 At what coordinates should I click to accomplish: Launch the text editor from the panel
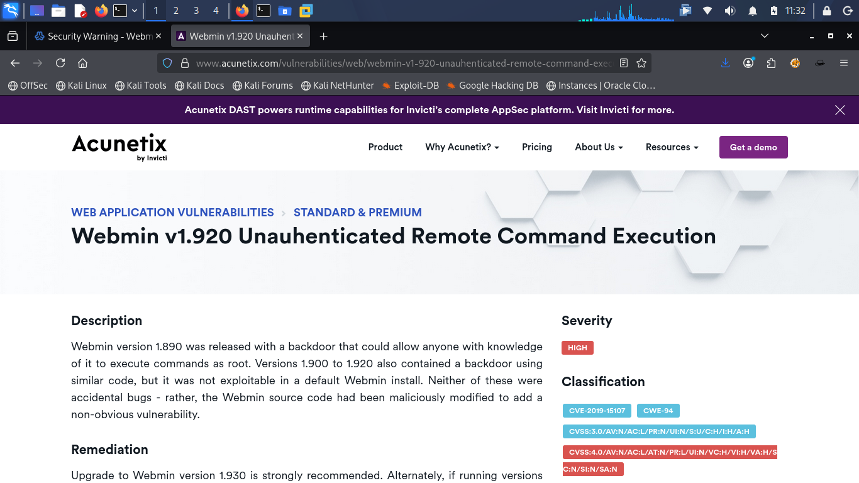pos(80,11)
